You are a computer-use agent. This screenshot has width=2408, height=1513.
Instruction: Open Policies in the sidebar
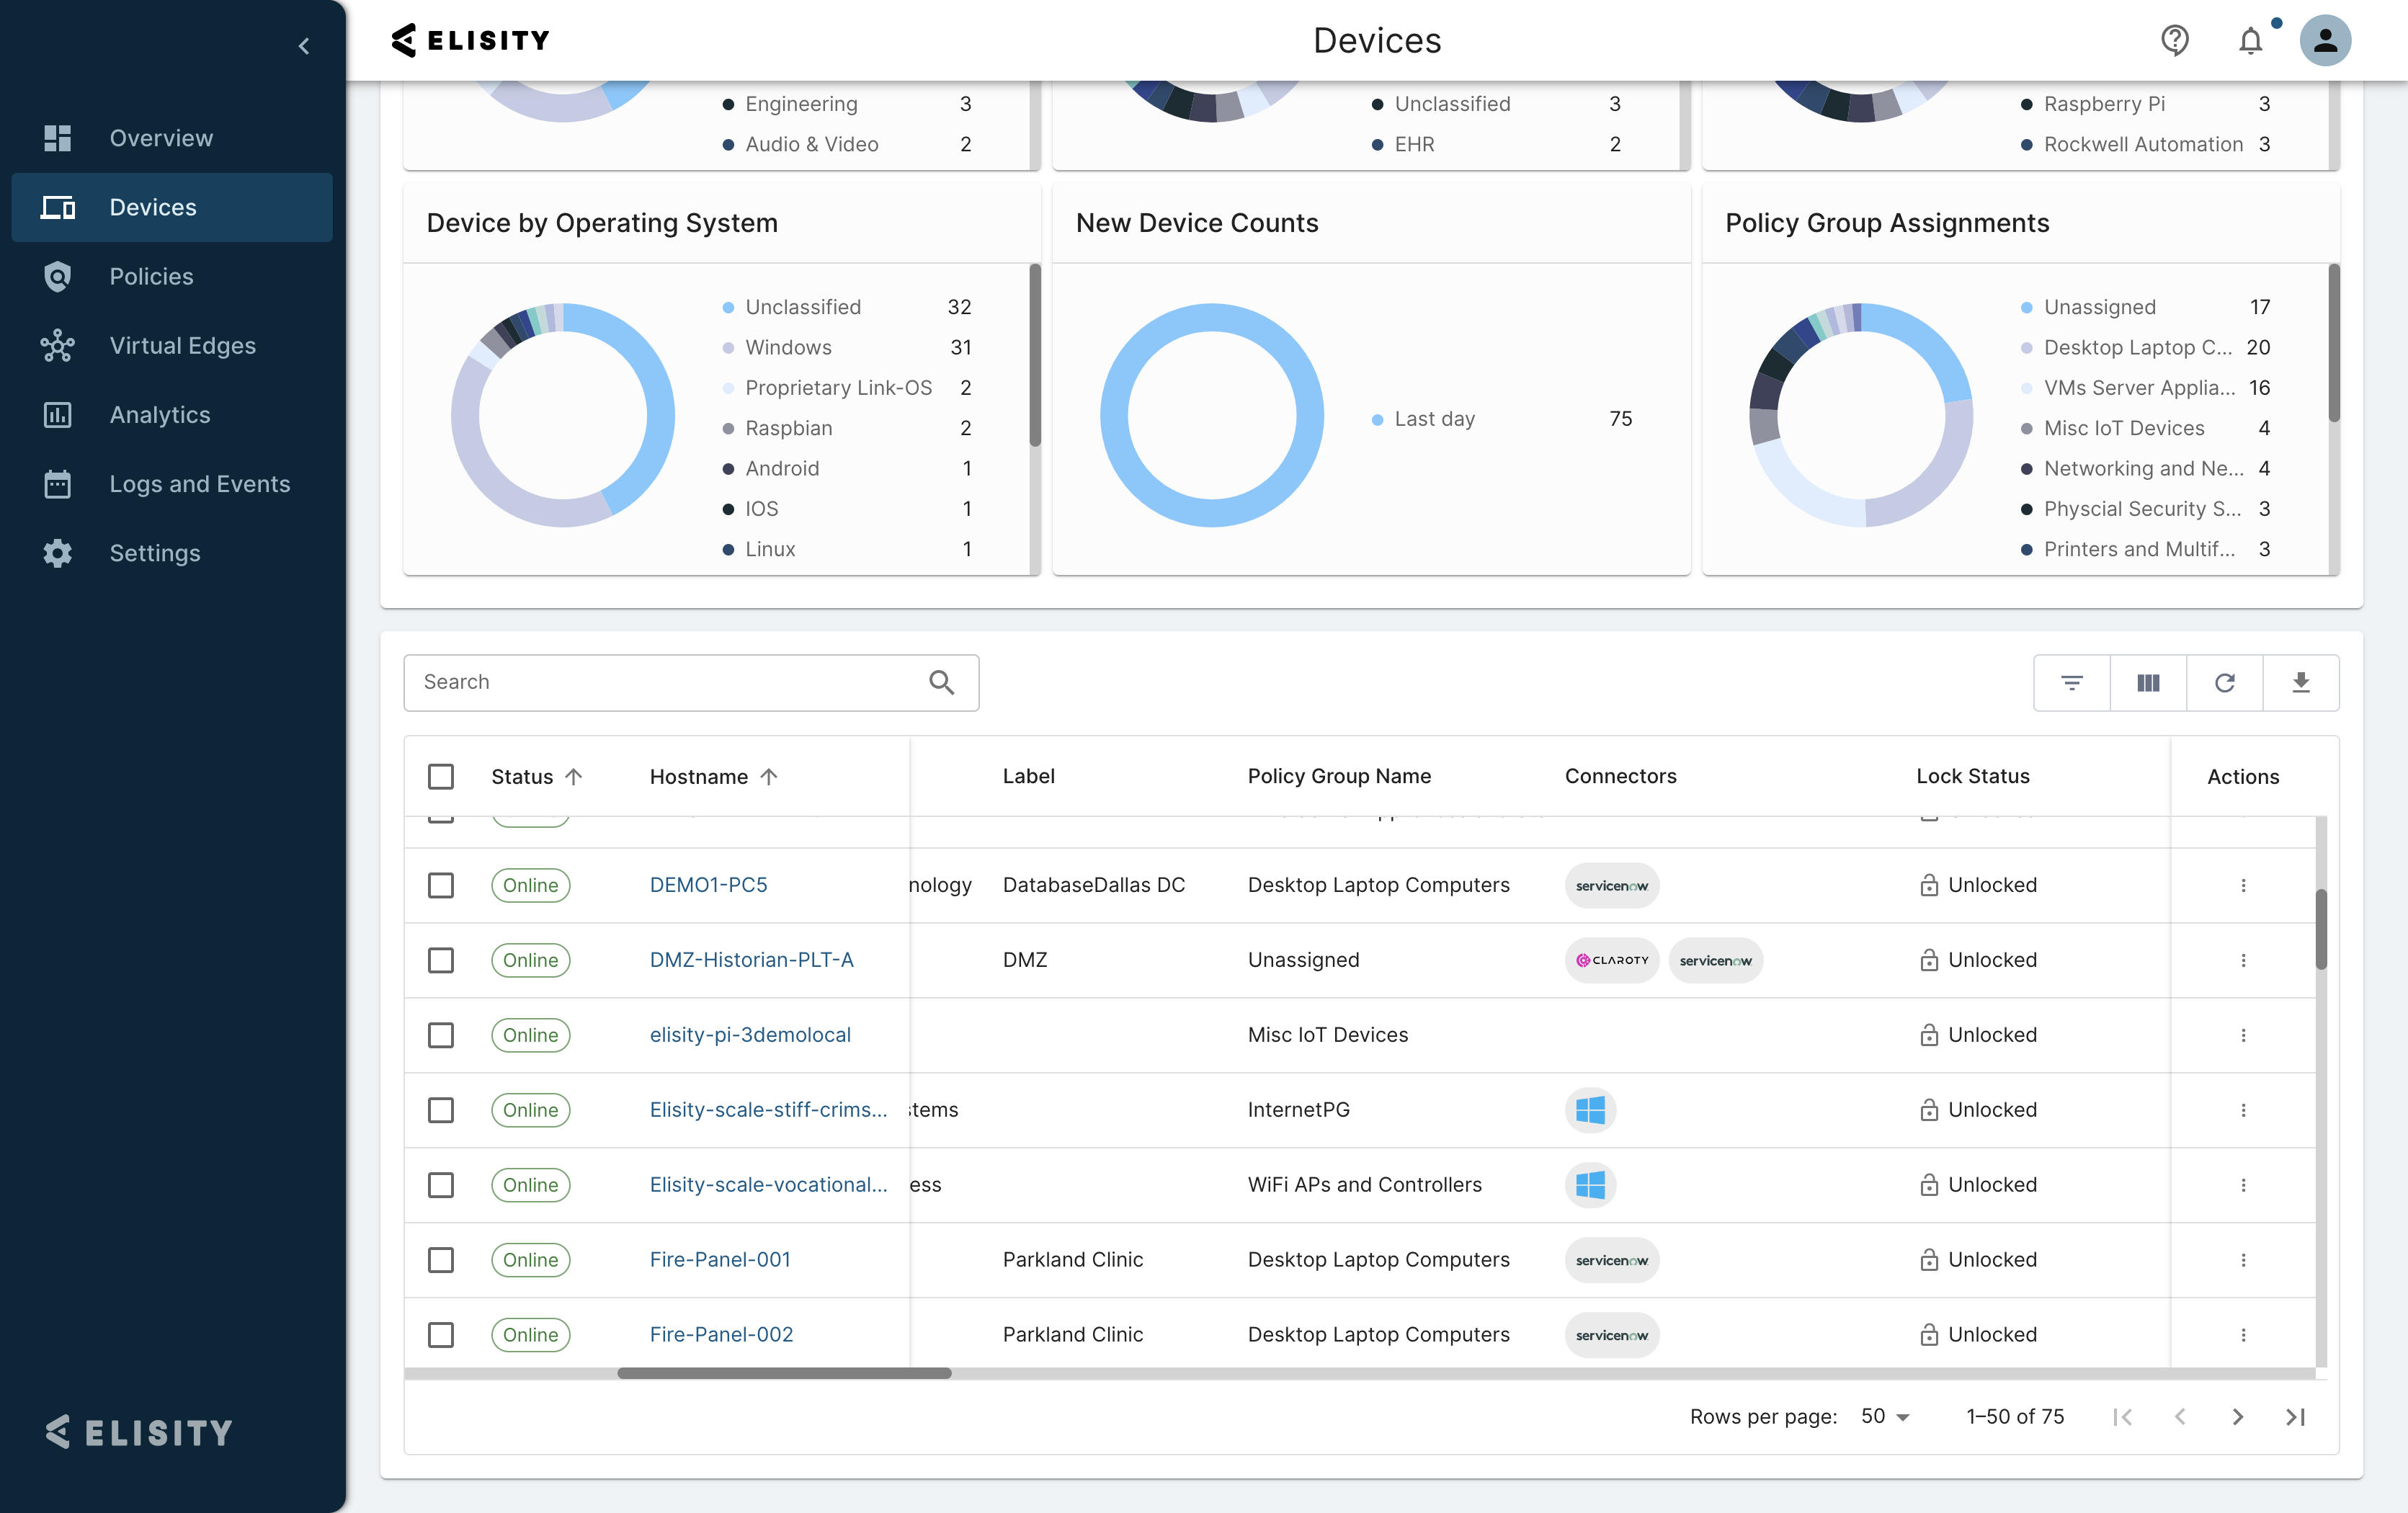pyautogui.click(x=151, y=276)
